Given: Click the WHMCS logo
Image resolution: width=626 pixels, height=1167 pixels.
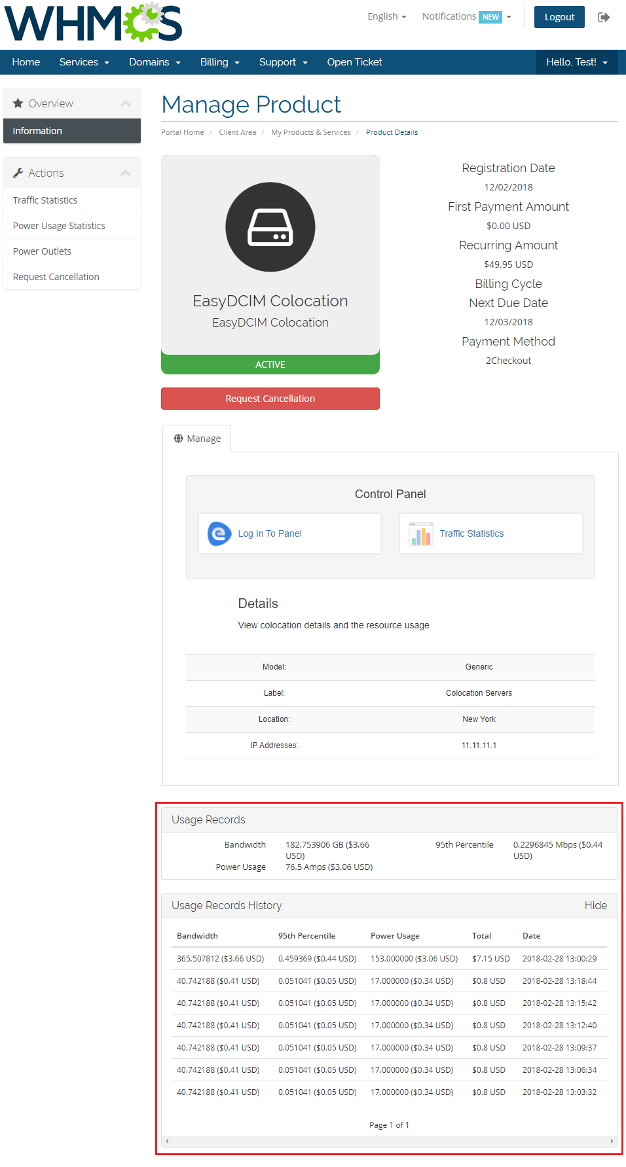Looking at the screenshot, I should point(93,23).
